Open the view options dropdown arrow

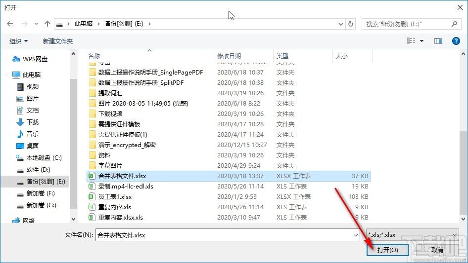pos(421,41)
